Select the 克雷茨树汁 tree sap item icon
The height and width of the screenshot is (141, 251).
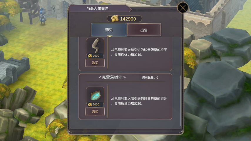pos(95,95)
